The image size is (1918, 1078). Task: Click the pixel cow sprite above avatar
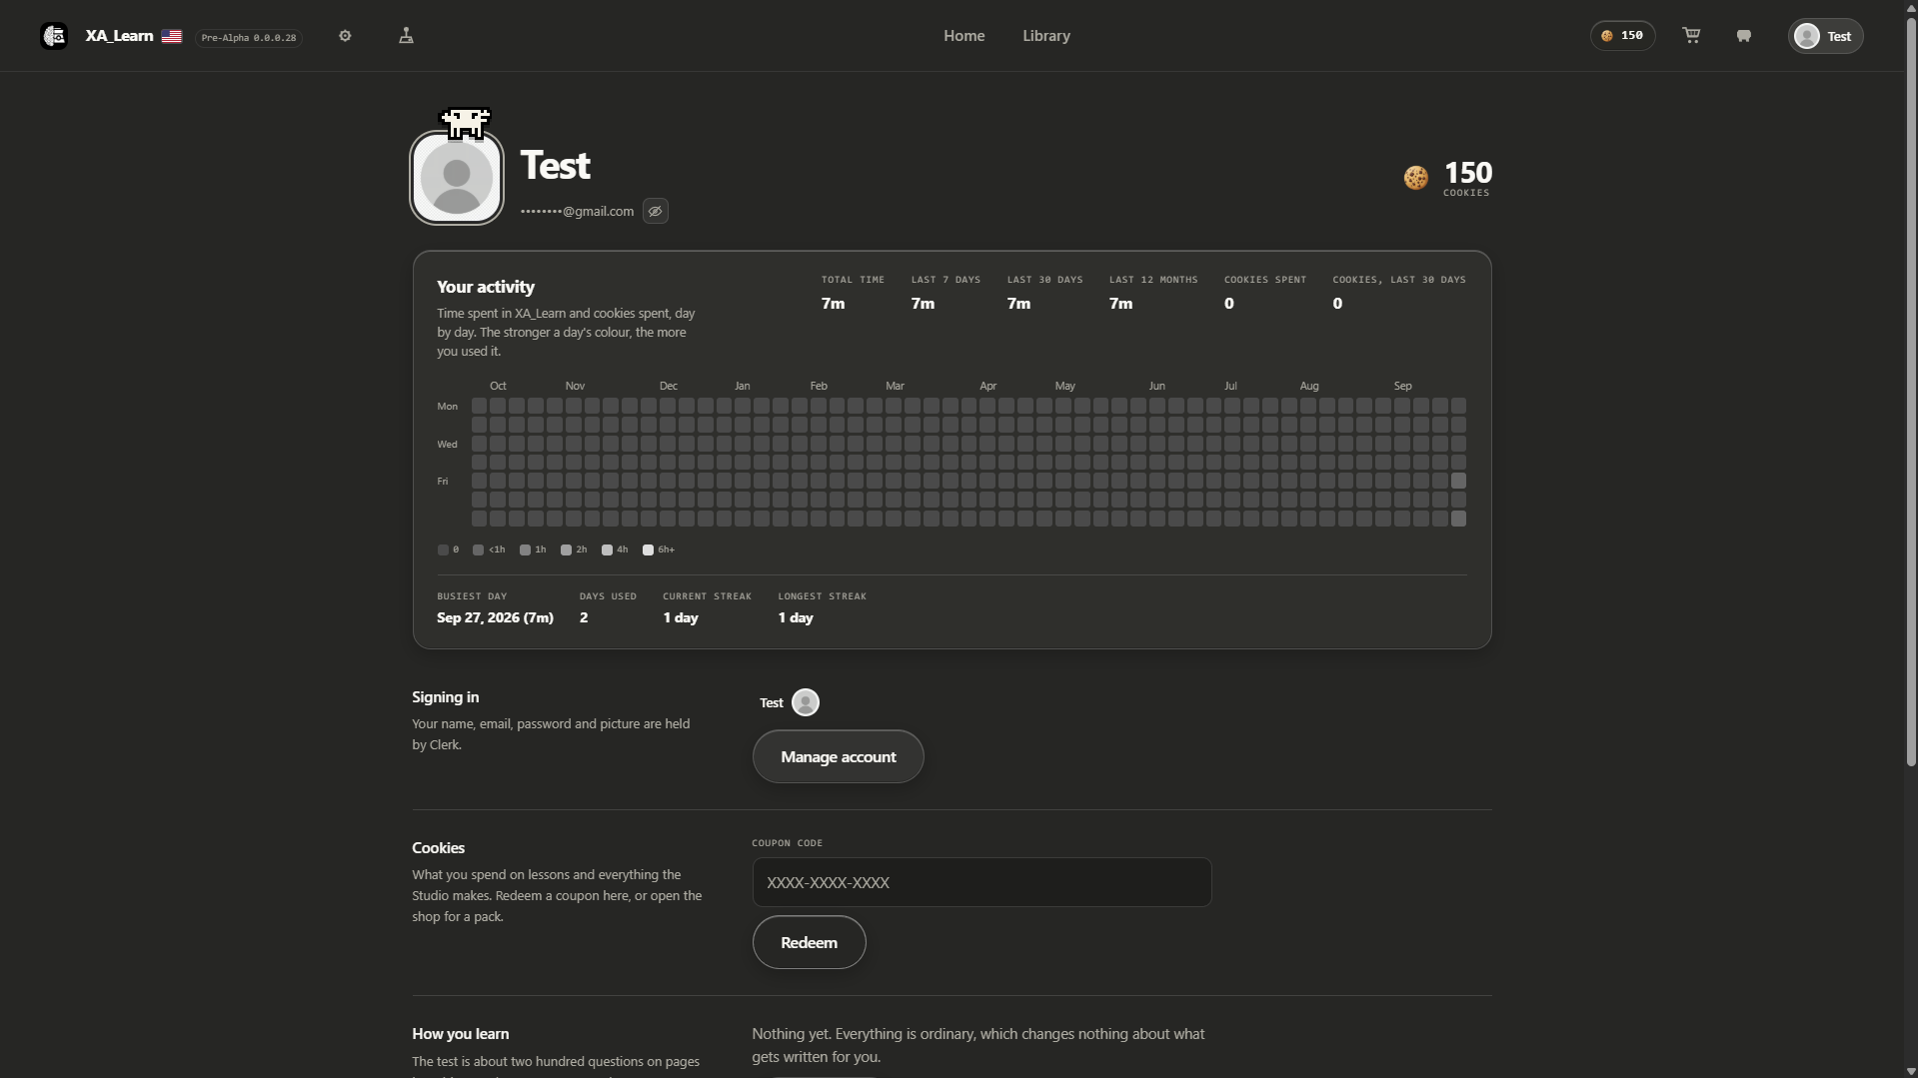[466, 123]
